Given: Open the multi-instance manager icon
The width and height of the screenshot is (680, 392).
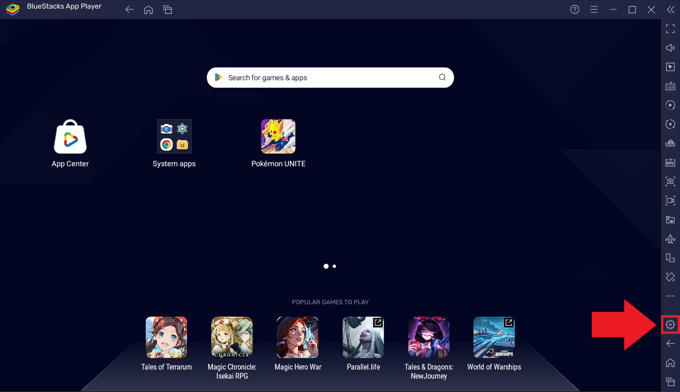Looking at the screenshot, I should pyautogui.click(x=670, y=143).
